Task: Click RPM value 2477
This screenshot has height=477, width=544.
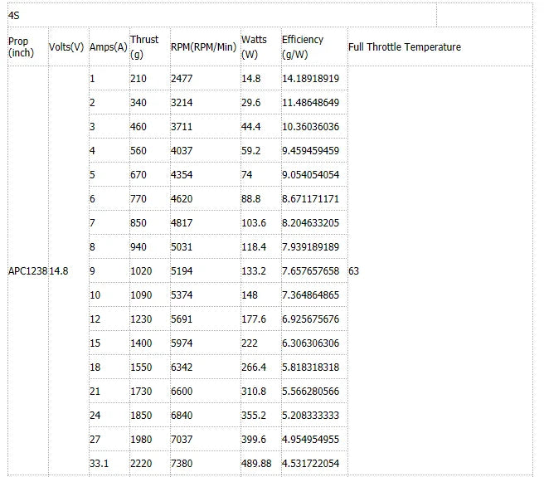Action: (x=182, y=79)
